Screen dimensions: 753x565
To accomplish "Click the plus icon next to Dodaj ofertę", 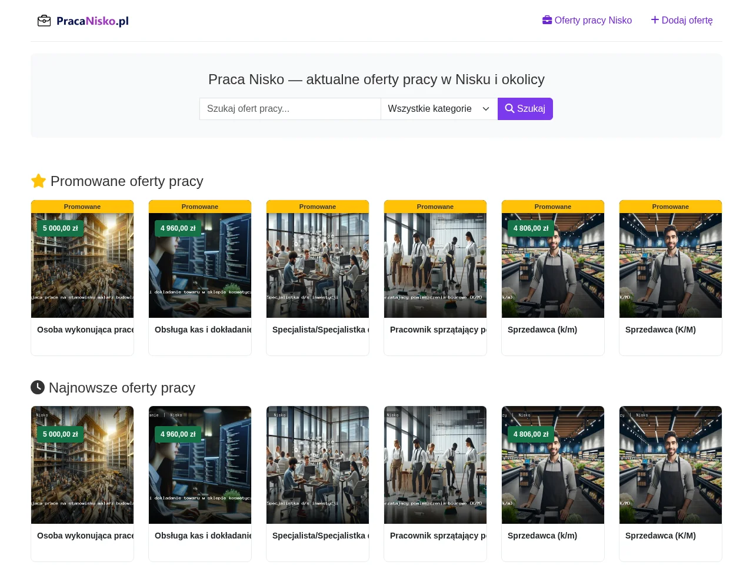I will (x=655, y=20).
